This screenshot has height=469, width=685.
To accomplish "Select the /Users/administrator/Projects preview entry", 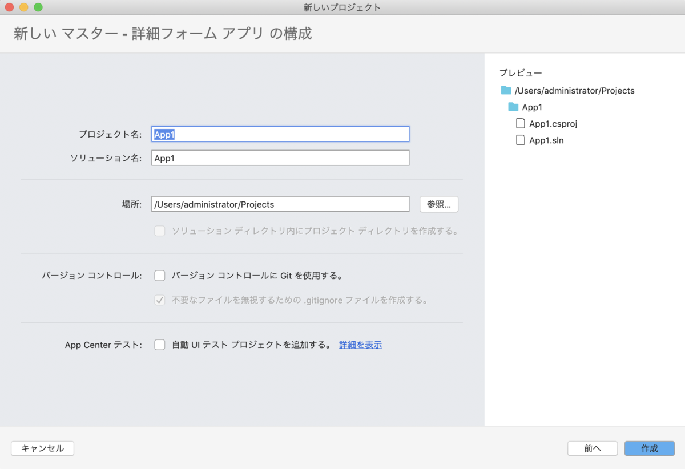I will tap(574, 90).
